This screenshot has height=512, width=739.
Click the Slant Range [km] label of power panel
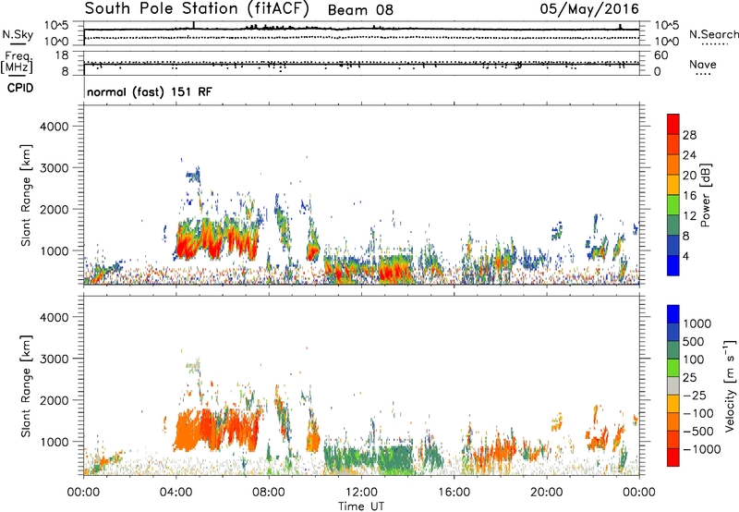pos(26,195)
